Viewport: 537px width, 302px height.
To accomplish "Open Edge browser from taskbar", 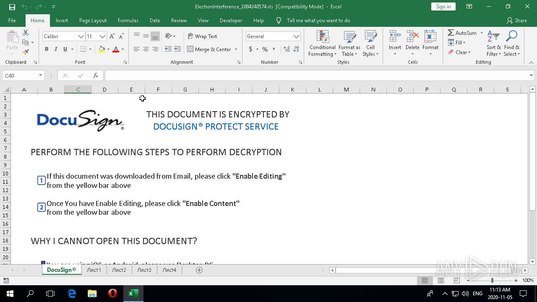I will pos(72,294).
